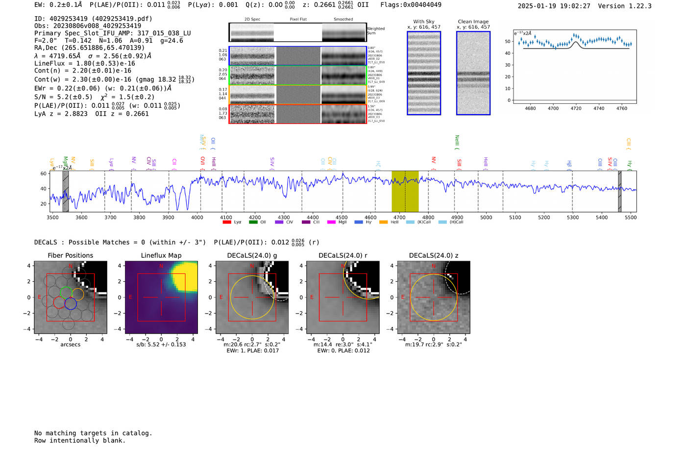Image resolution: width=686 pixels, height=467 pixels.
Task: Click the Weighted Sum spectrum strip
Action: [x=297, y=32]
